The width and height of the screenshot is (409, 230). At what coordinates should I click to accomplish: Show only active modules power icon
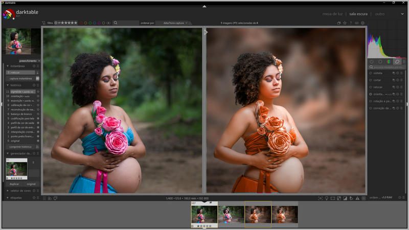coord(371,61)
